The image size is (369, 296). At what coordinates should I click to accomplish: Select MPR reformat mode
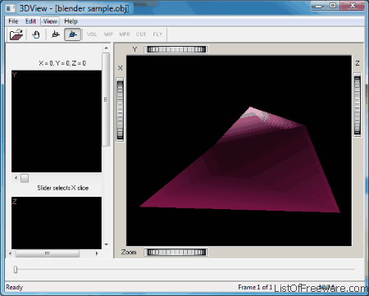pos(125,34)
